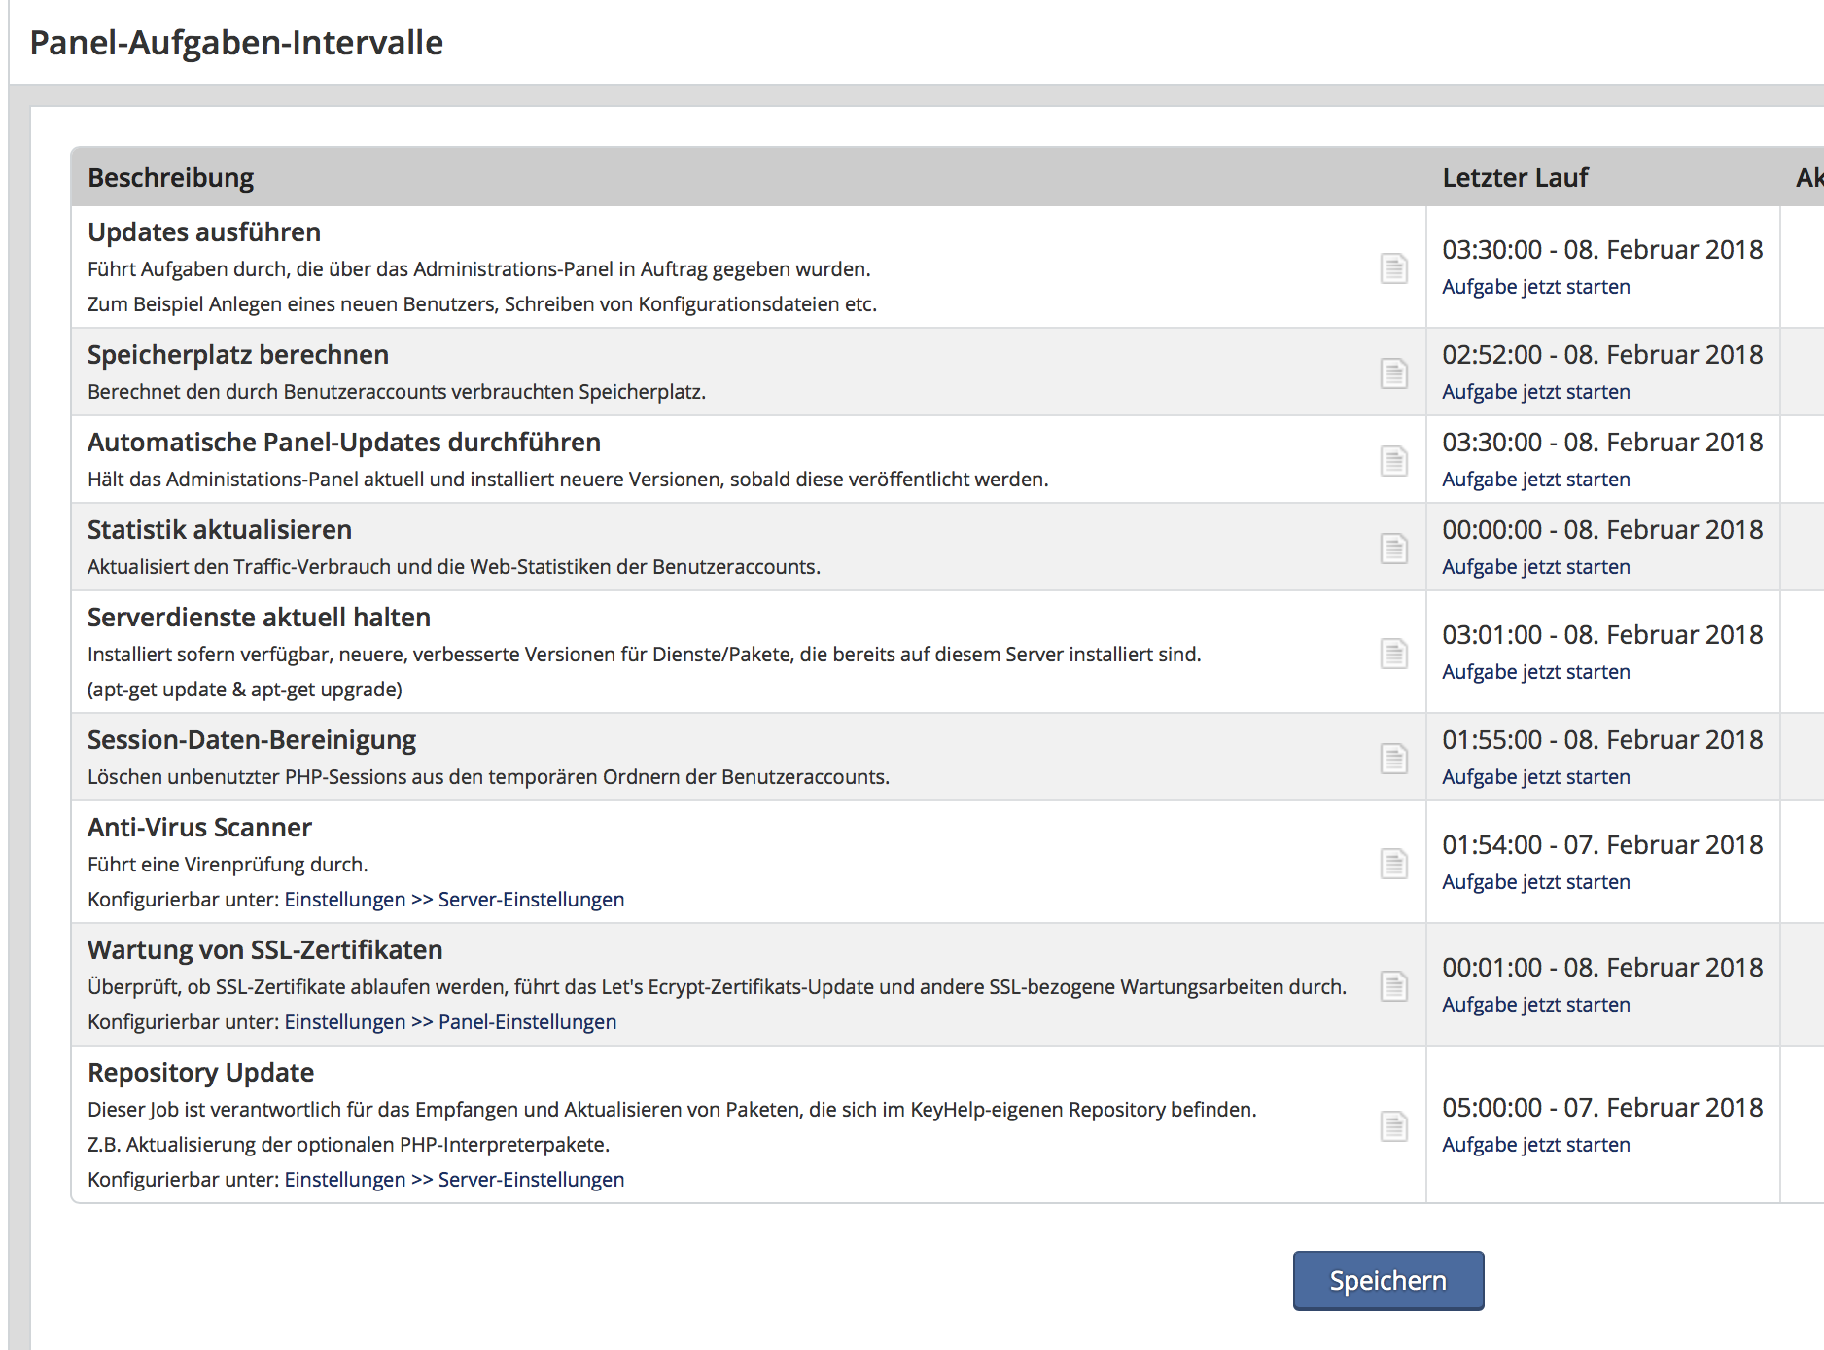Click the Beschreibung column header

170,178
